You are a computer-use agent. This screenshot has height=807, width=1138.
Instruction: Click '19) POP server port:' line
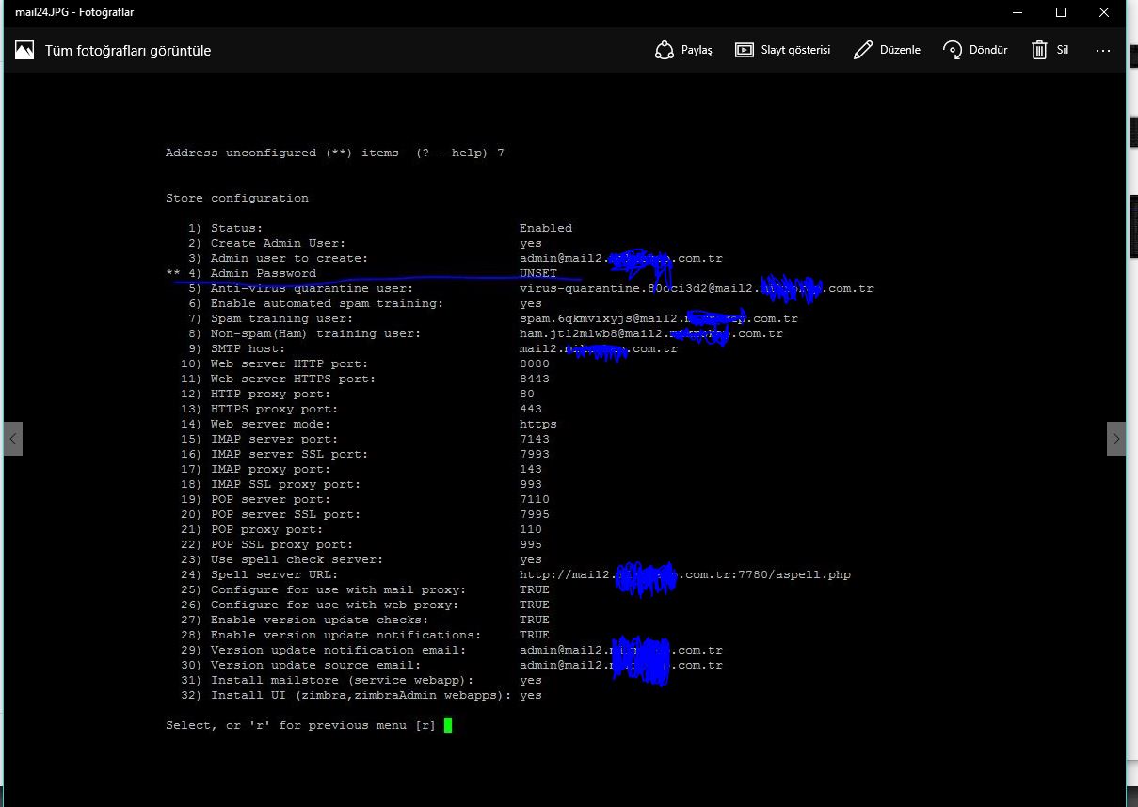pos(256,499)
